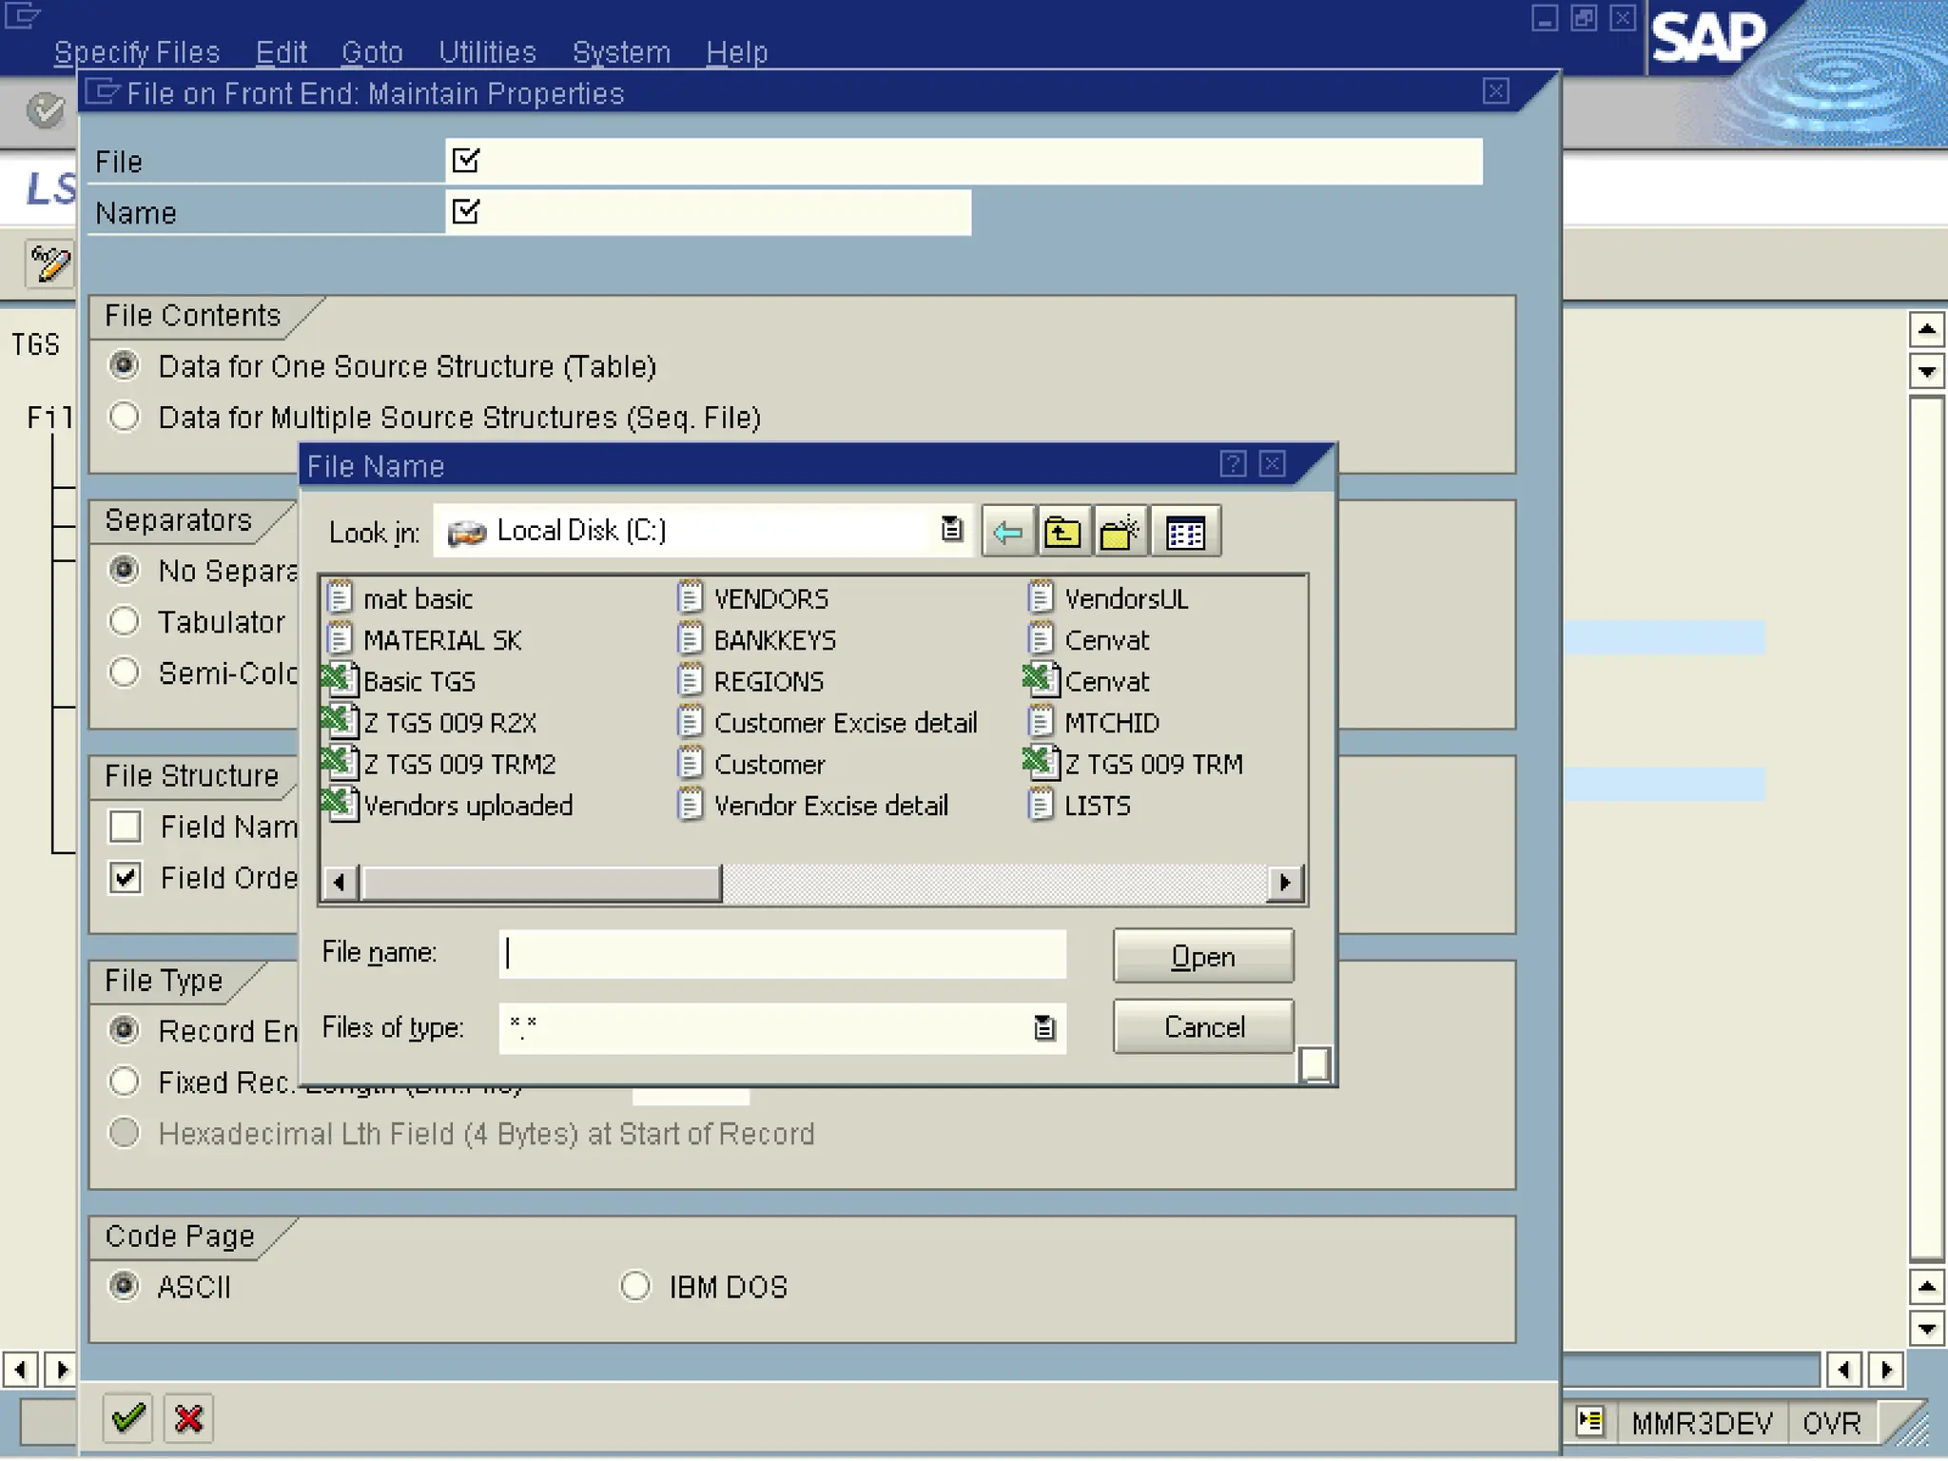Open the view menu icon

[x=1185, y=532]
